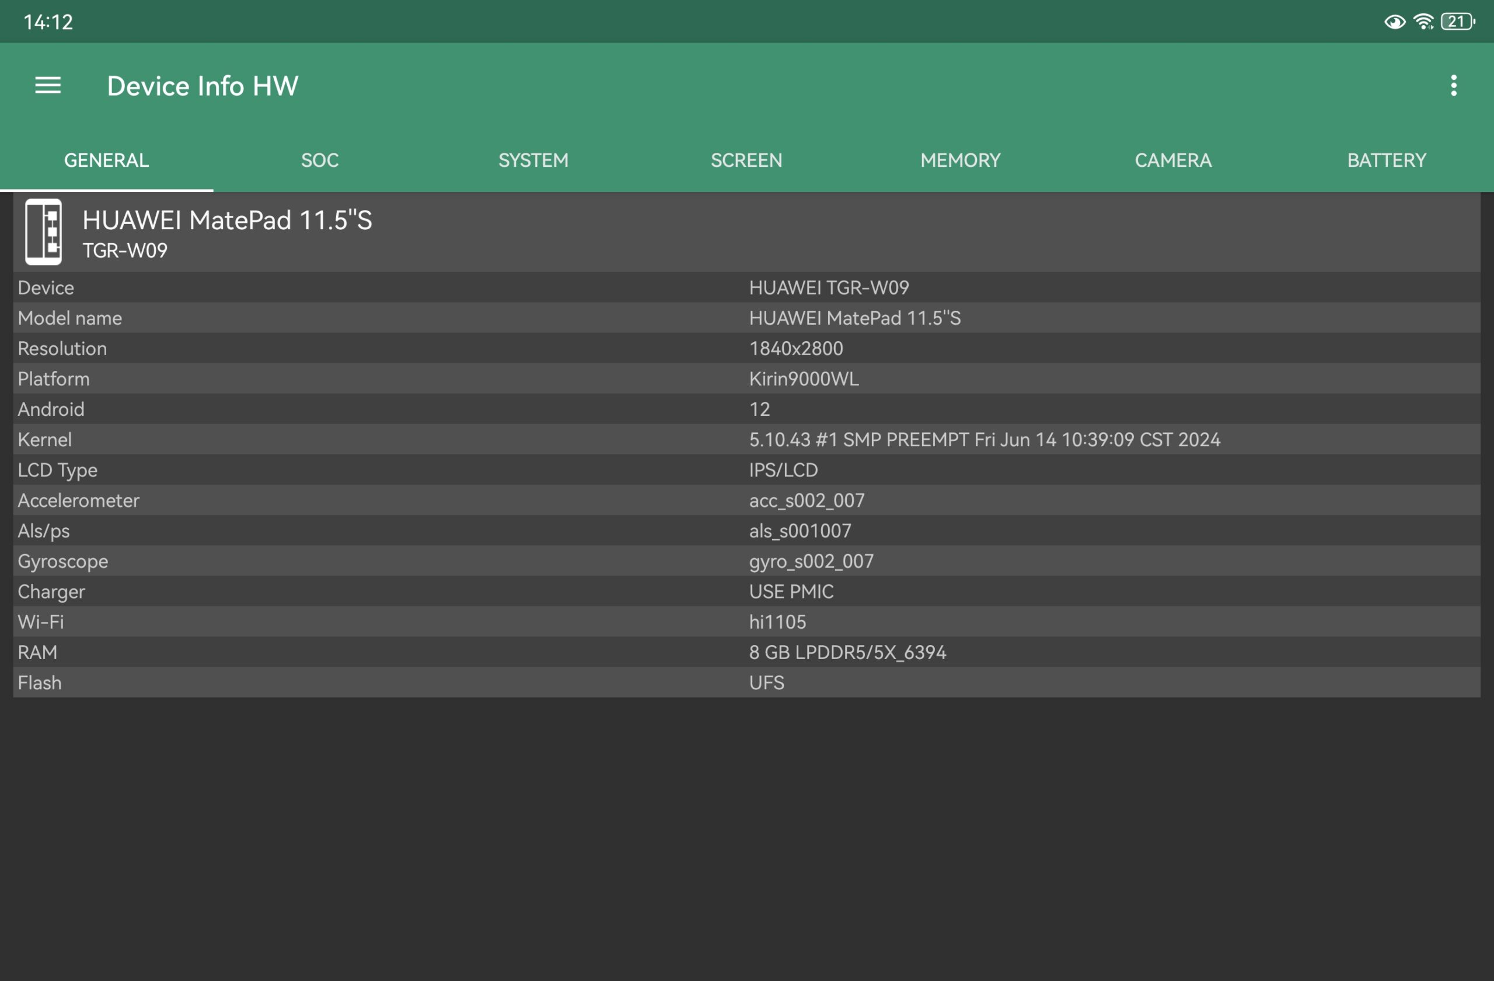This screenshot has height=981, width=1494.
Task: Open the SCREEN tab
Action: click(747, 160)
